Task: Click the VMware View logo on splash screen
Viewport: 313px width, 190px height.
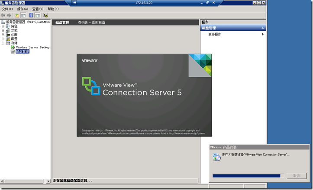Action: (x=91, y=86)
